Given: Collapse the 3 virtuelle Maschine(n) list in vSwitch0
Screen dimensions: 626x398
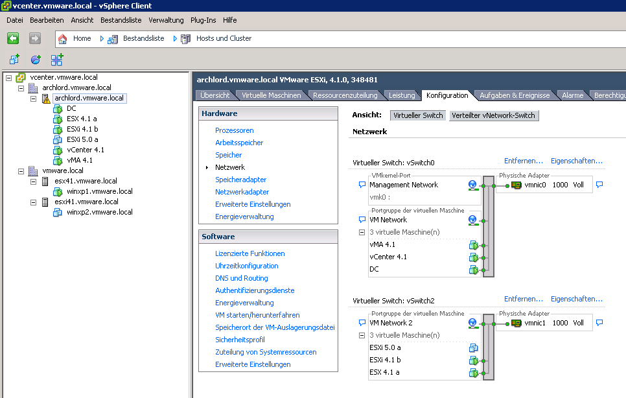Looking at the screenshot, I should coord(362,232).
